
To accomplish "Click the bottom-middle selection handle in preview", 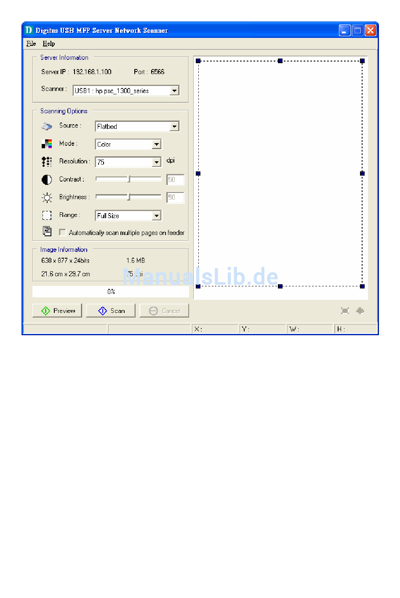I will point(280,286).
